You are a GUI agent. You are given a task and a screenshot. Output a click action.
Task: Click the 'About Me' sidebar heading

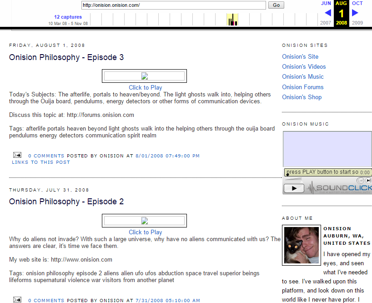click(x=297, y=218)
